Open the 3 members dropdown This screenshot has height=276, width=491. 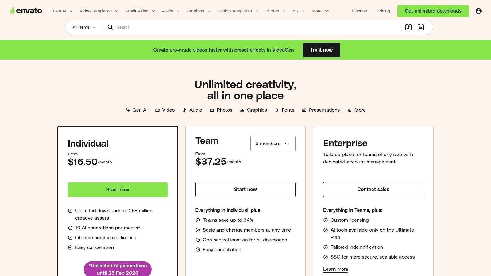point(273,143)
